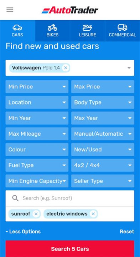This screenshot has width=140, height=257.
Task: Select the Cars category tab
Action: 17,31
